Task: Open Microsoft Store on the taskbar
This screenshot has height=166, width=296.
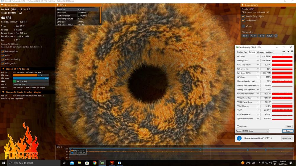Action: [x=87, y=163]
